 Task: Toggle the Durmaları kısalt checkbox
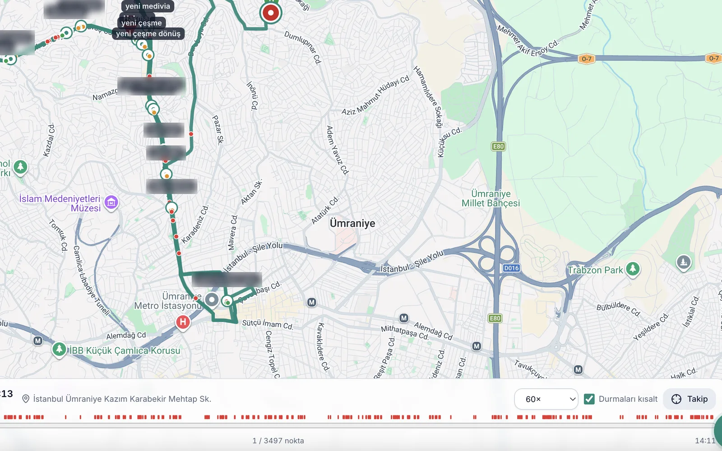click(589, 399)
